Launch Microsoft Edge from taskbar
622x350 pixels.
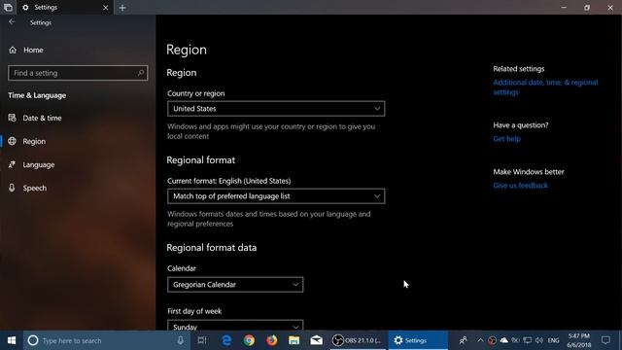[226, 340]
